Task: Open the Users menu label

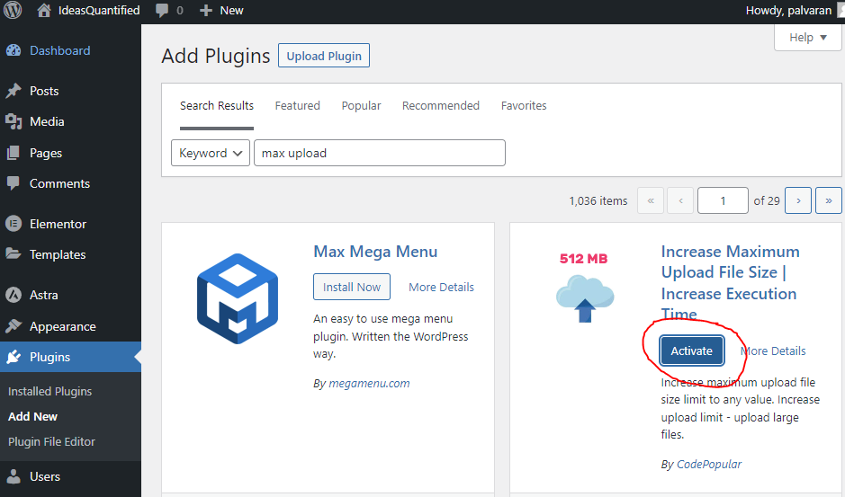Action: tap(45, 476)
